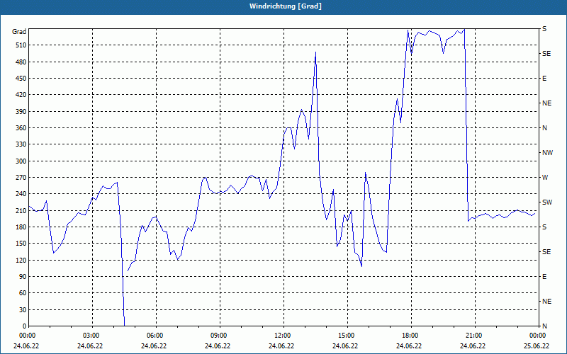This screenshot has width=567, height=354.
Task: Select the 300 degree axis label
Action: pos(21,161)
